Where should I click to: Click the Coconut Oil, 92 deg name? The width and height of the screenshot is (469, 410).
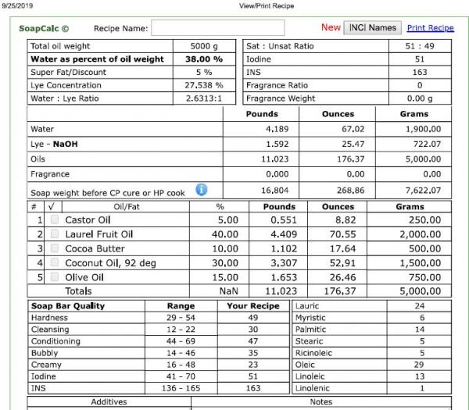(x=111, y=263)
